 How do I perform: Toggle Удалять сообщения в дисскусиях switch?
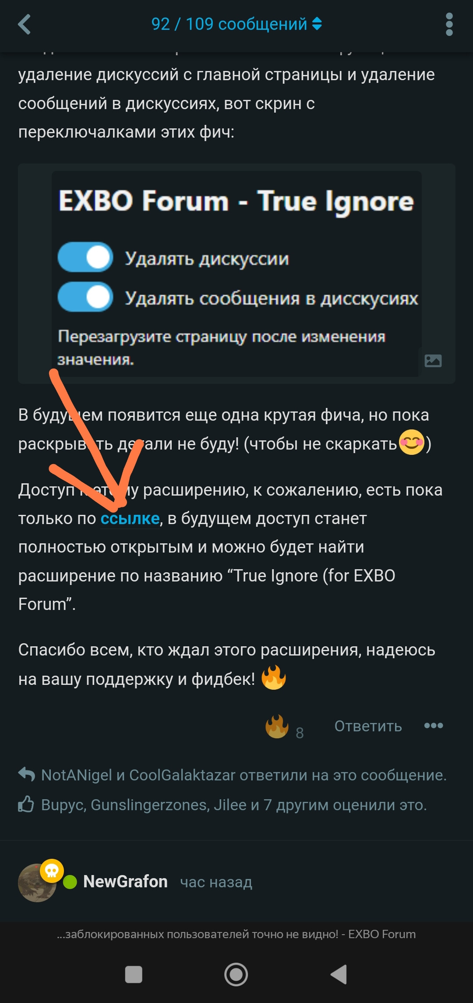(85, 297)
